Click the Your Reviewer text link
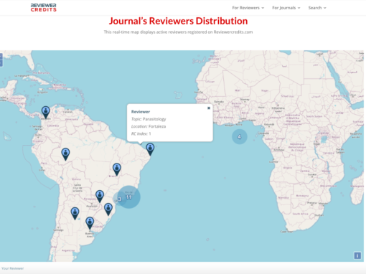 13,268
